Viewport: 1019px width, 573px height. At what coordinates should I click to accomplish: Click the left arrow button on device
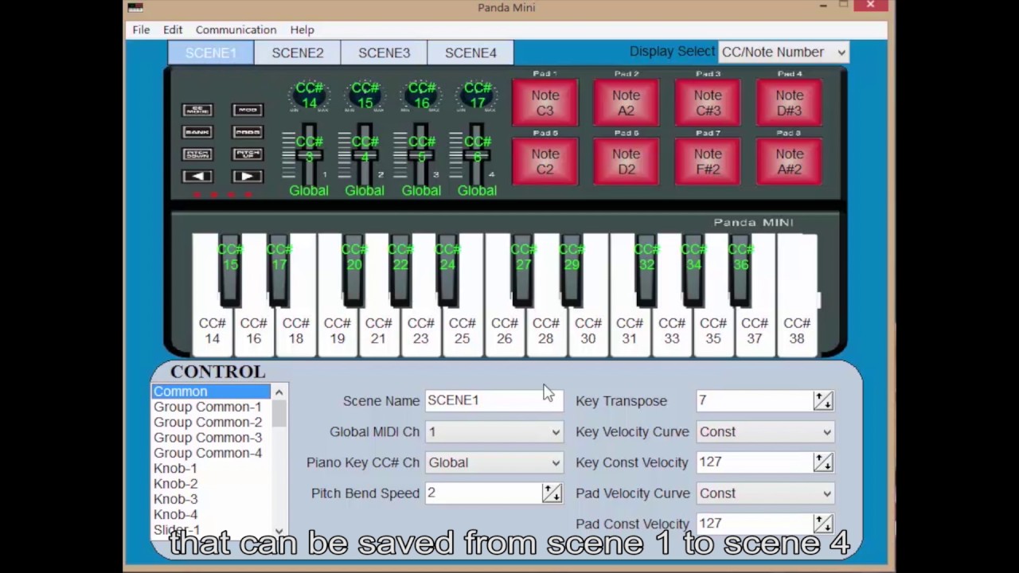[197, 176]
